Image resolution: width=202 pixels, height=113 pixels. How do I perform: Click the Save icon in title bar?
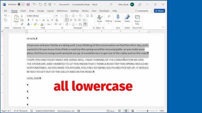click(x=28, y=4)
